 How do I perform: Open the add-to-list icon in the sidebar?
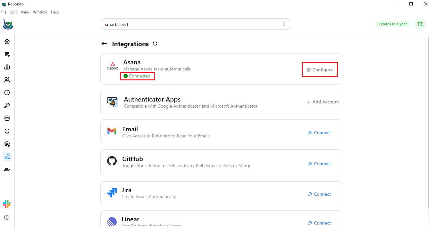click(7, 54)
